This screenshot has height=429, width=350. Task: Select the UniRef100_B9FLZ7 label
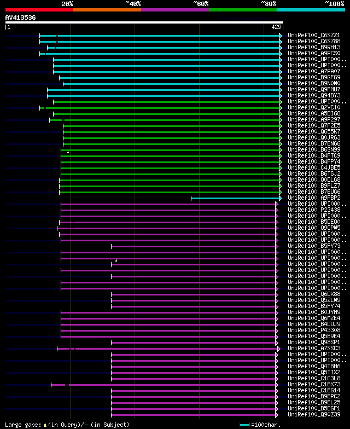[314, 186]
